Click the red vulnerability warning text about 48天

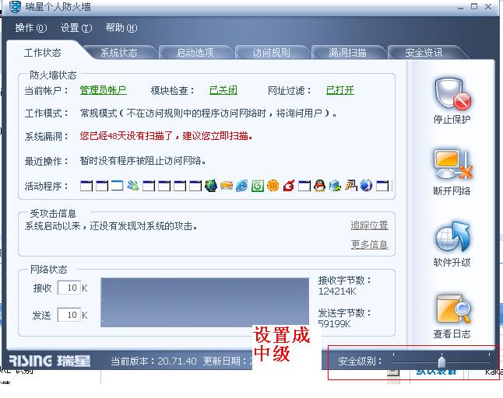point(167,136)
